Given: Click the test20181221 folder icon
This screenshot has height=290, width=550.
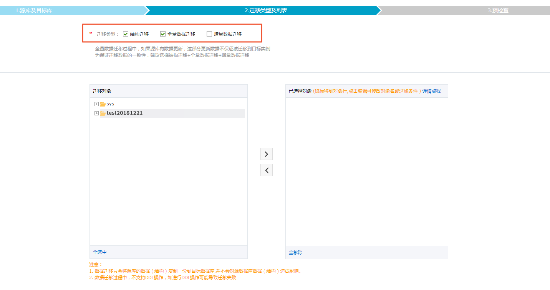Looking at the screenshot, I should (x=103, y=113).
